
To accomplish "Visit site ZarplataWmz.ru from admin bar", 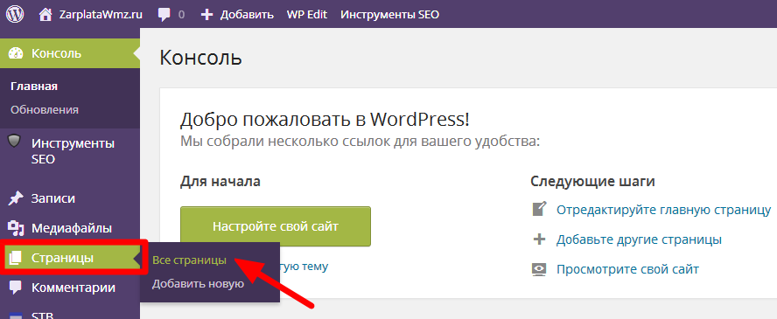I will [x=100, y=14].
